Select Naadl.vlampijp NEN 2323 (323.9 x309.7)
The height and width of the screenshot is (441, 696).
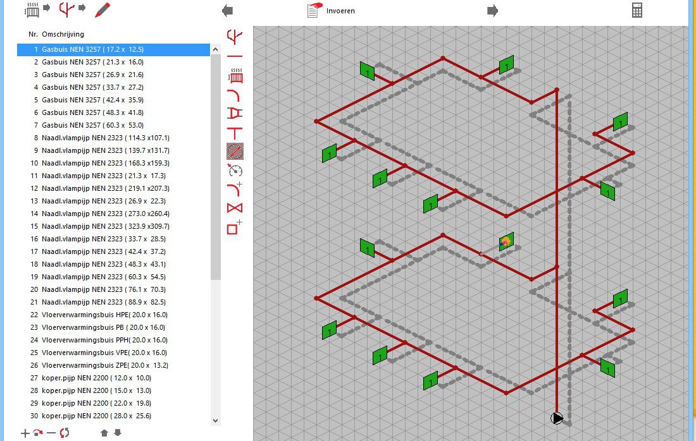coord(113,226)
